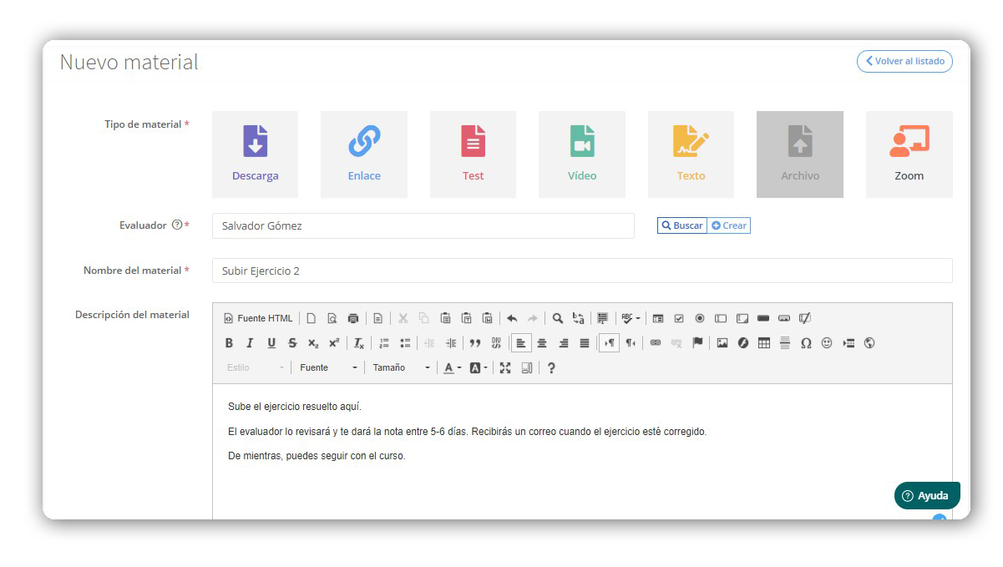Insert a table into the description
Viewport: 1003px width, 567px height.
763,343
